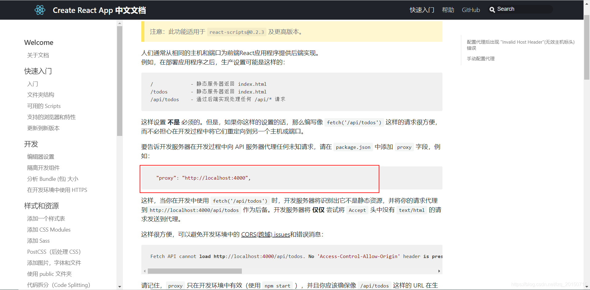Click code block scroll right arrow

coord(439,271)
